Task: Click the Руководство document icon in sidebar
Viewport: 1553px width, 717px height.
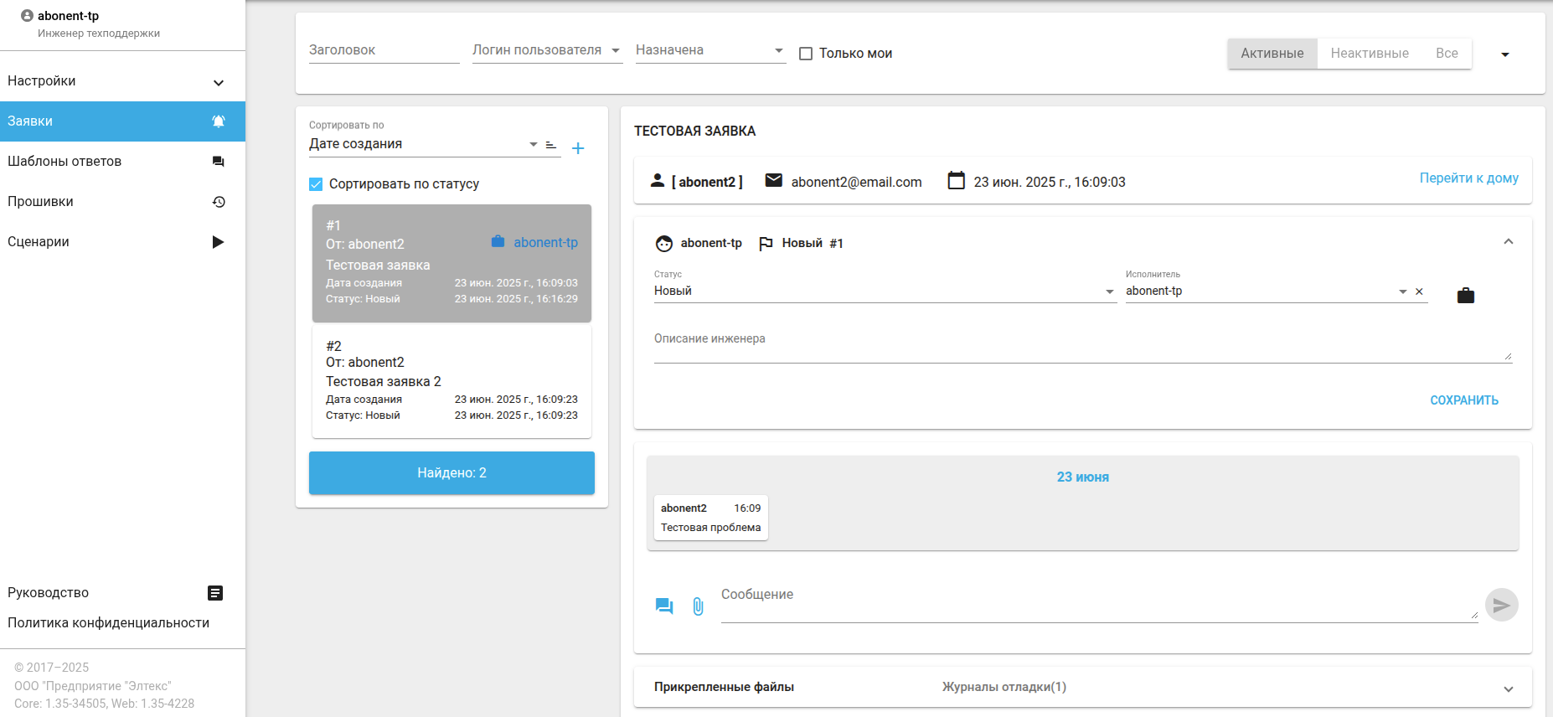Action: click(x=215, y=593)
